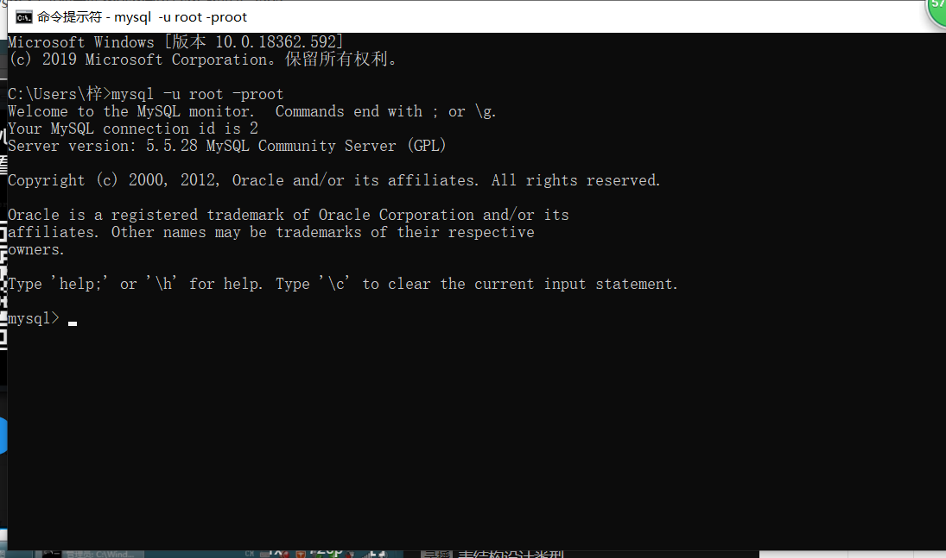Click the '保留所有权利' text on second line
The width and height of the screenshot is (946, 558).
tap(341, 60)
